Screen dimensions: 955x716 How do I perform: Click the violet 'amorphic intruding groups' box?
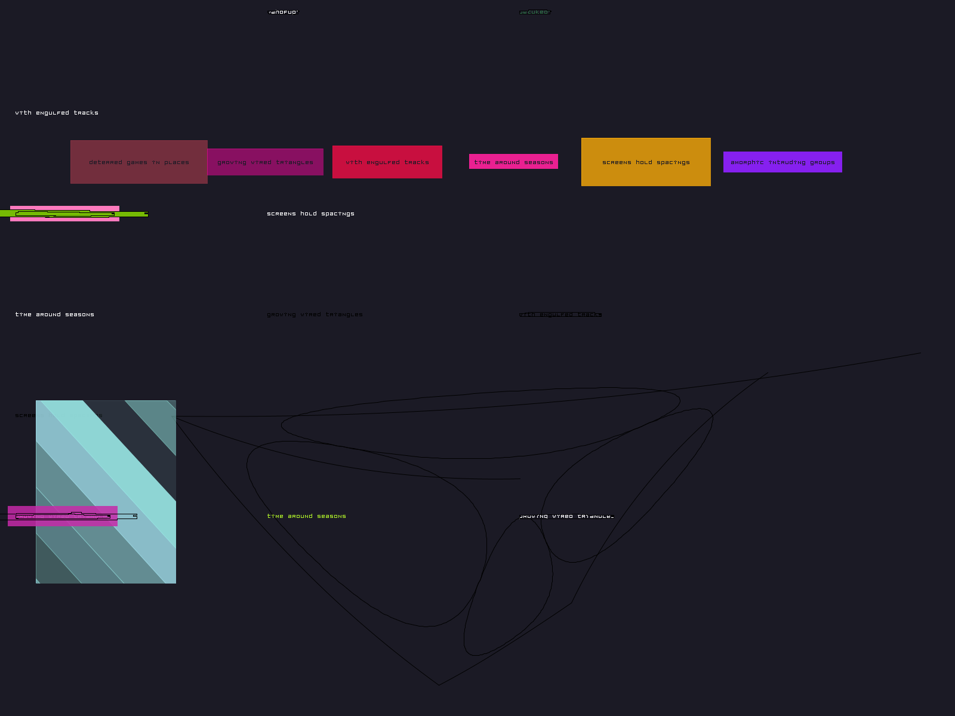[783, 162]
